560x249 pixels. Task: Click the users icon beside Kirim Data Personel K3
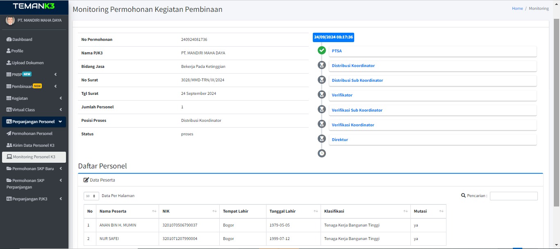tap(9, 146)
